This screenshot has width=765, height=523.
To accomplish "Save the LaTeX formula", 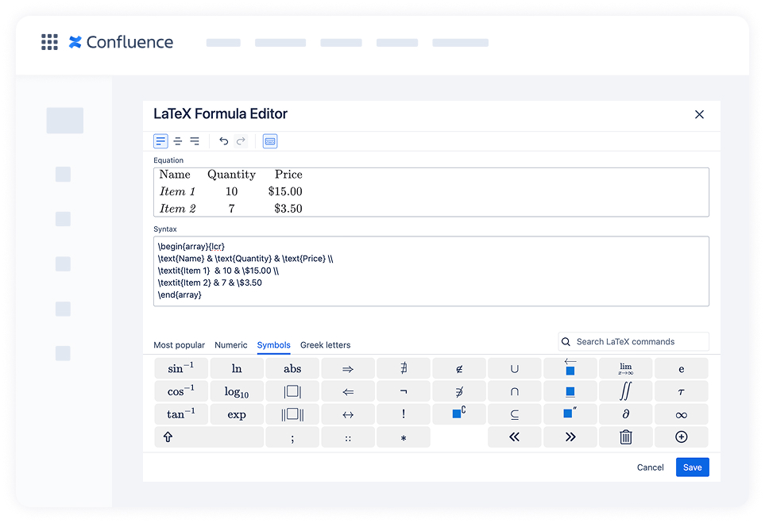I will tap(692, 467).
